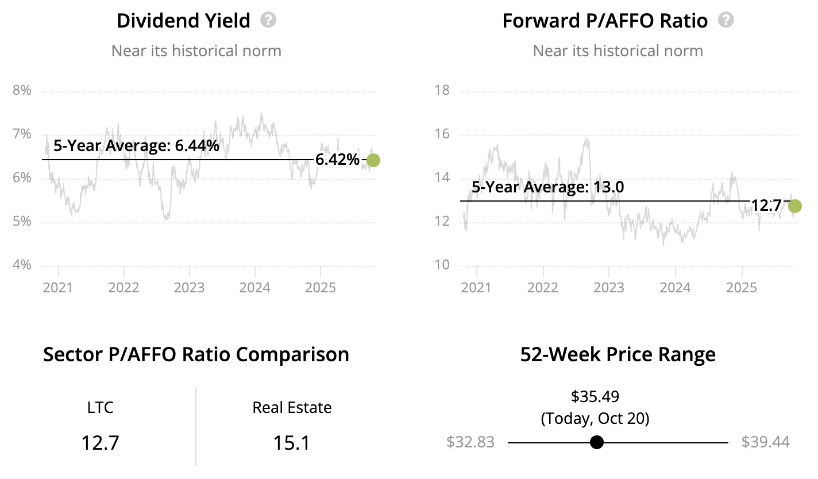Click the $32.83 52-week low price

point(470,442)
